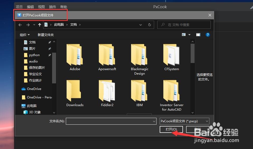The image size is (253, 149).
Task: Select 3D 对象 in the sidebar
Action: pyautogui.click(x=35, y=112)
